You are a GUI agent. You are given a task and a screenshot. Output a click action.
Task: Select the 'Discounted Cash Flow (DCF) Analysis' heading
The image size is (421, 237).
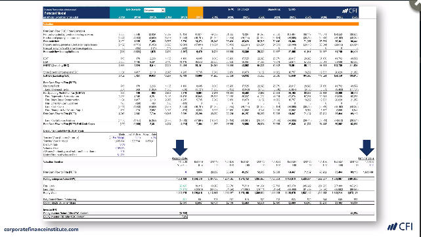pyautogui.click(x=63, y=131)
